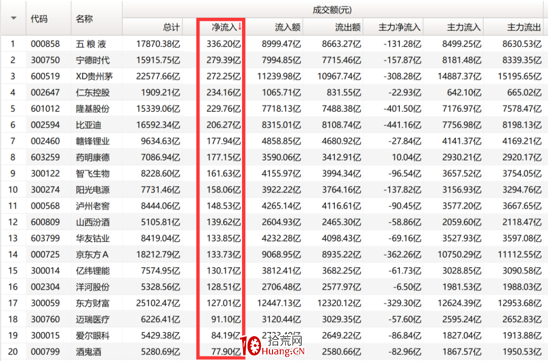The image size is (548, 361).
Task: Select the 爱尔眼科 name cell
Action: 93,336
